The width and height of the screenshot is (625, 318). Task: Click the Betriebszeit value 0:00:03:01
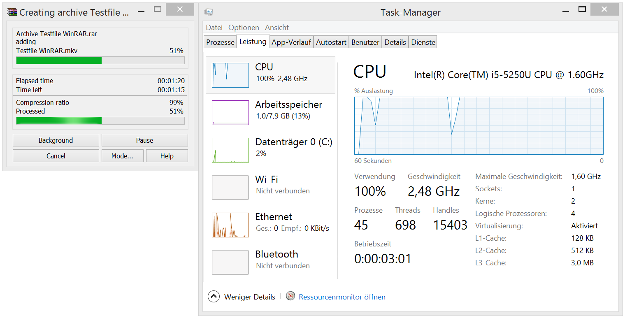[x=383, y=259]
